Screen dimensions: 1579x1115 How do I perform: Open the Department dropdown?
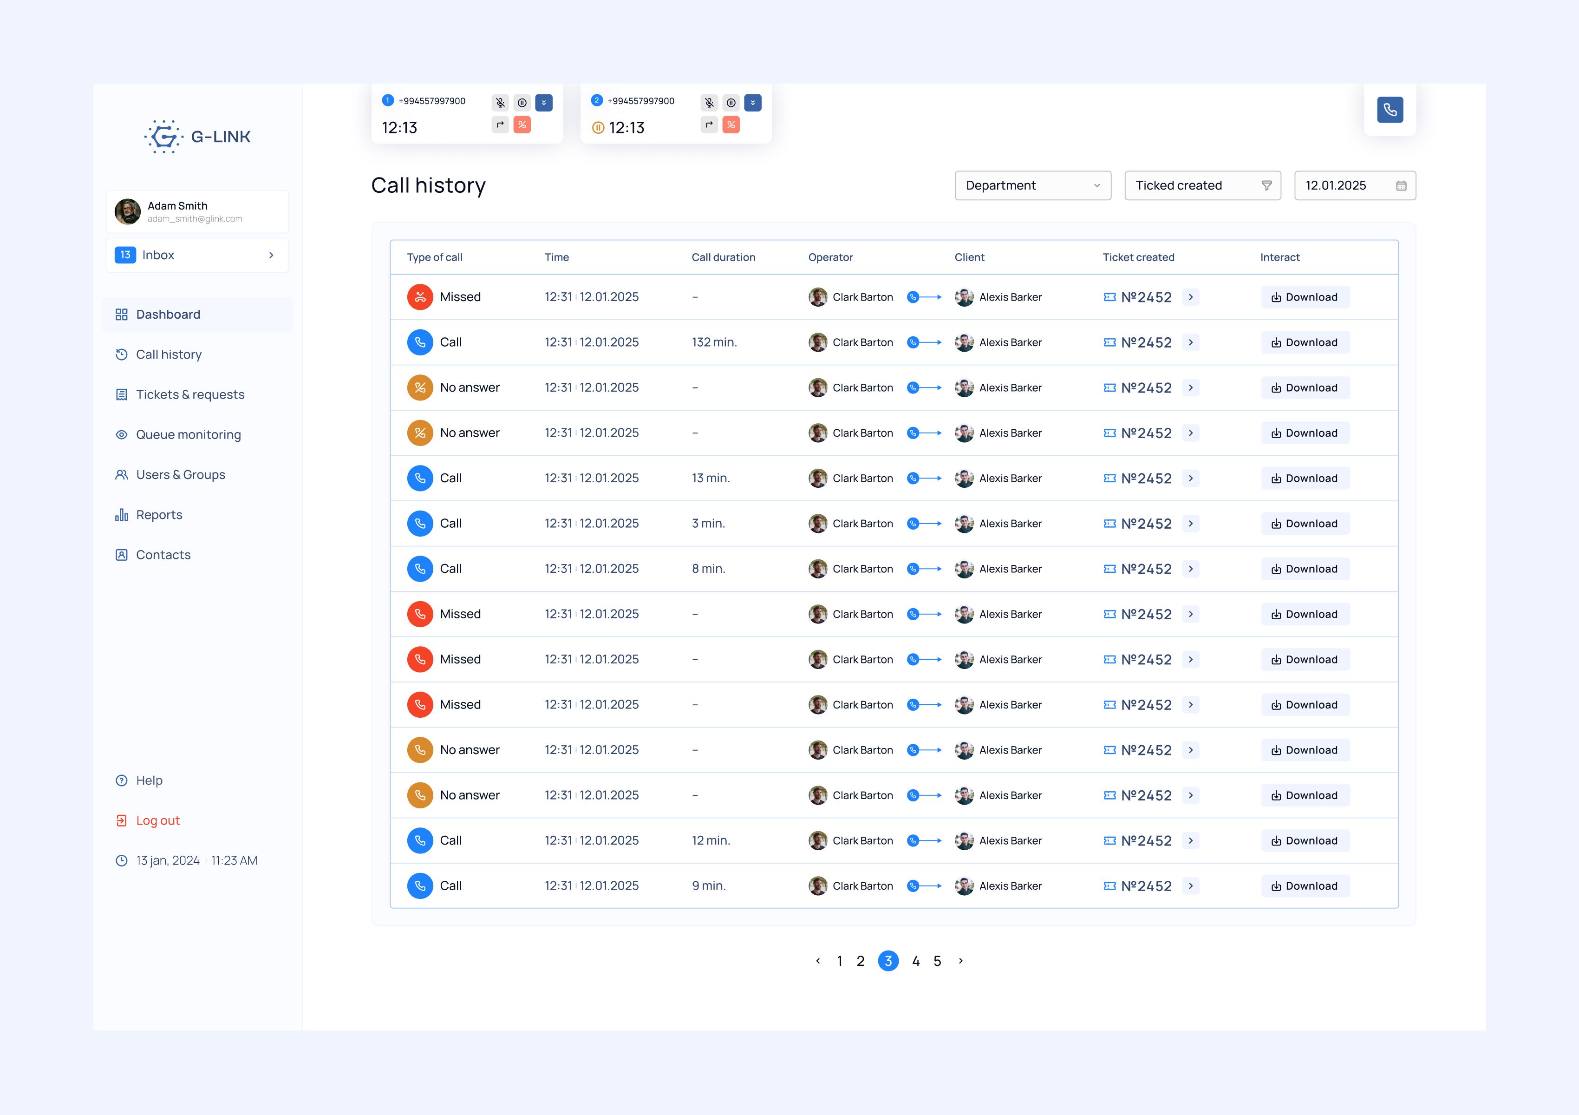(x=1032, y=185)
